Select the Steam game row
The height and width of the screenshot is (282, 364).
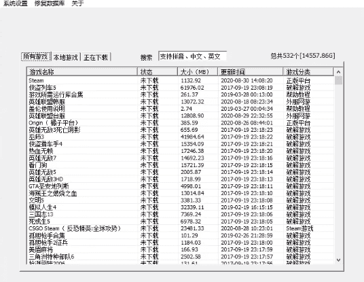coord(181,81)
